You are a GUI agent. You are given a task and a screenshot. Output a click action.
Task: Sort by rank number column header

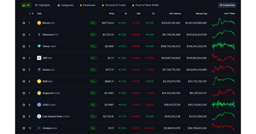(31, 14)
